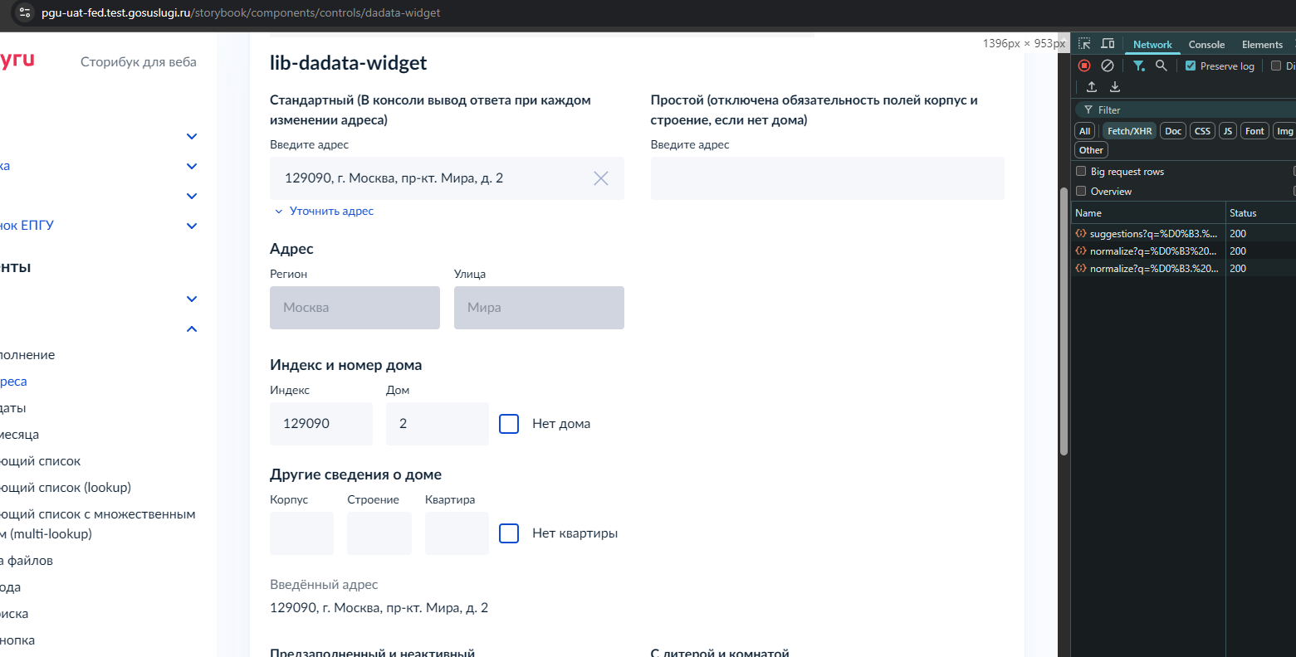The image size is (1296, 657).
Task: Uncheck the Preserve log checkbox
Action: [x=1191, y=66]
